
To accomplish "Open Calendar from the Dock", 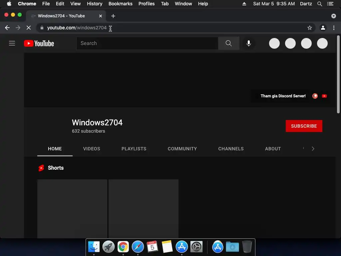I will tap(152, 247).
